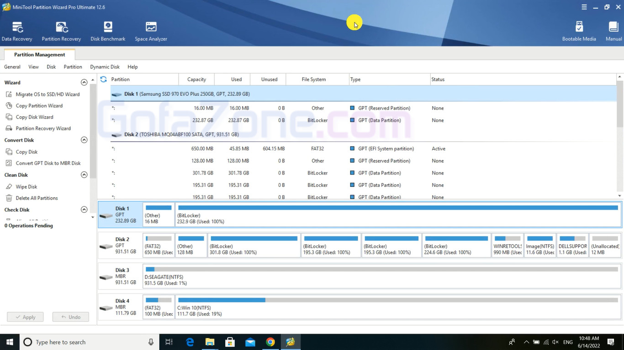Open the Dynamic Disk menu
This screenshot has width=624, height=350.
(105, 67)
